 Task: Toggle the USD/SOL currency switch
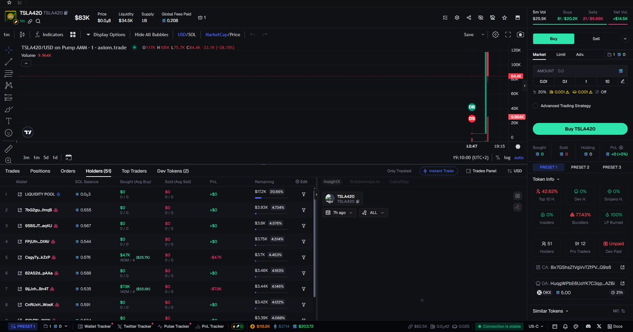pyautogui.click(x=187, y=35)
